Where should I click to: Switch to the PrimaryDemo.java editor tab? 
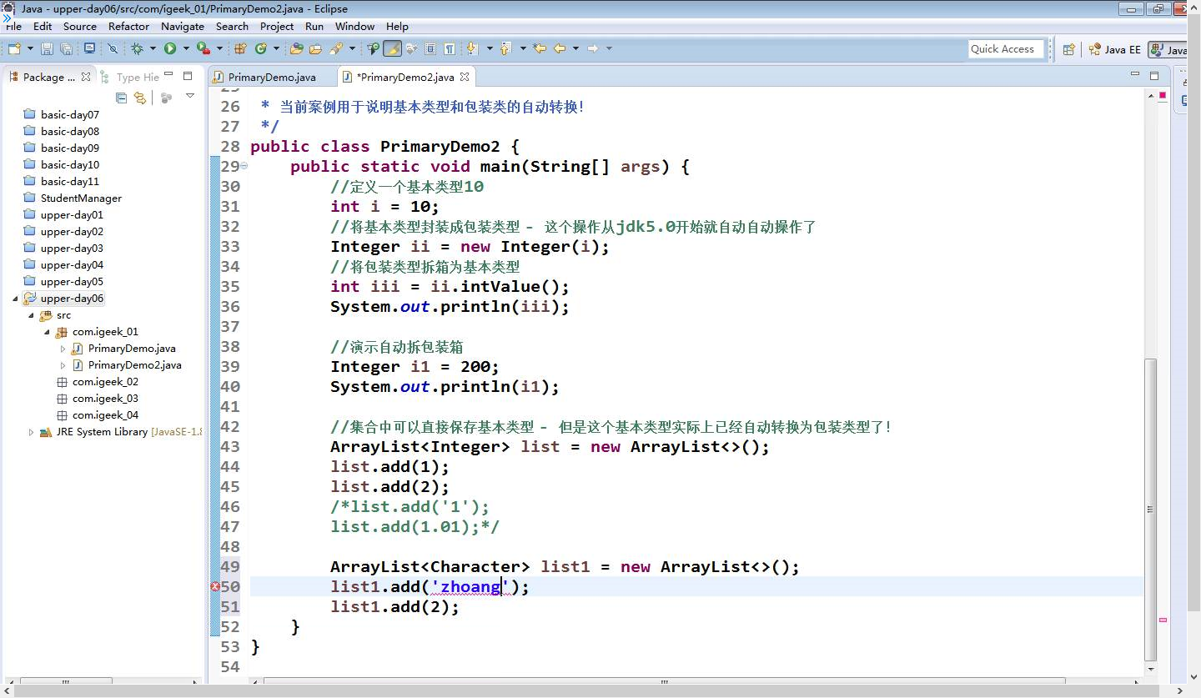(x=272, y=77)
